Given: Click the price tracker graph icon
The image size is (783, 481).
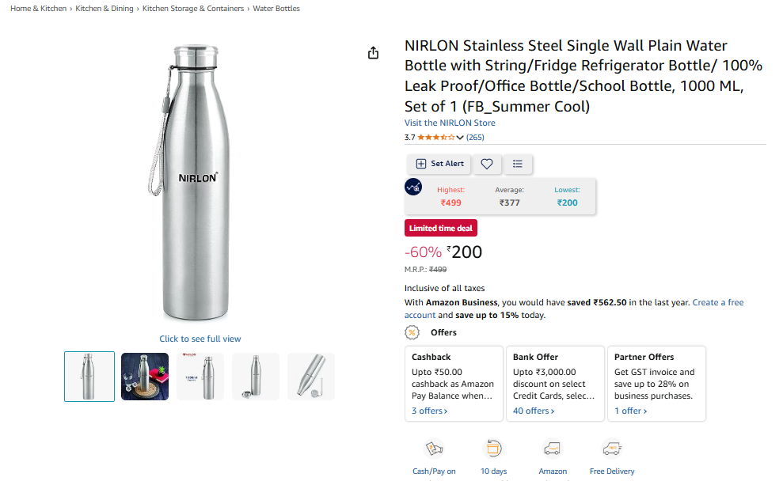Looking at the screenshot, I should point(413,187).
